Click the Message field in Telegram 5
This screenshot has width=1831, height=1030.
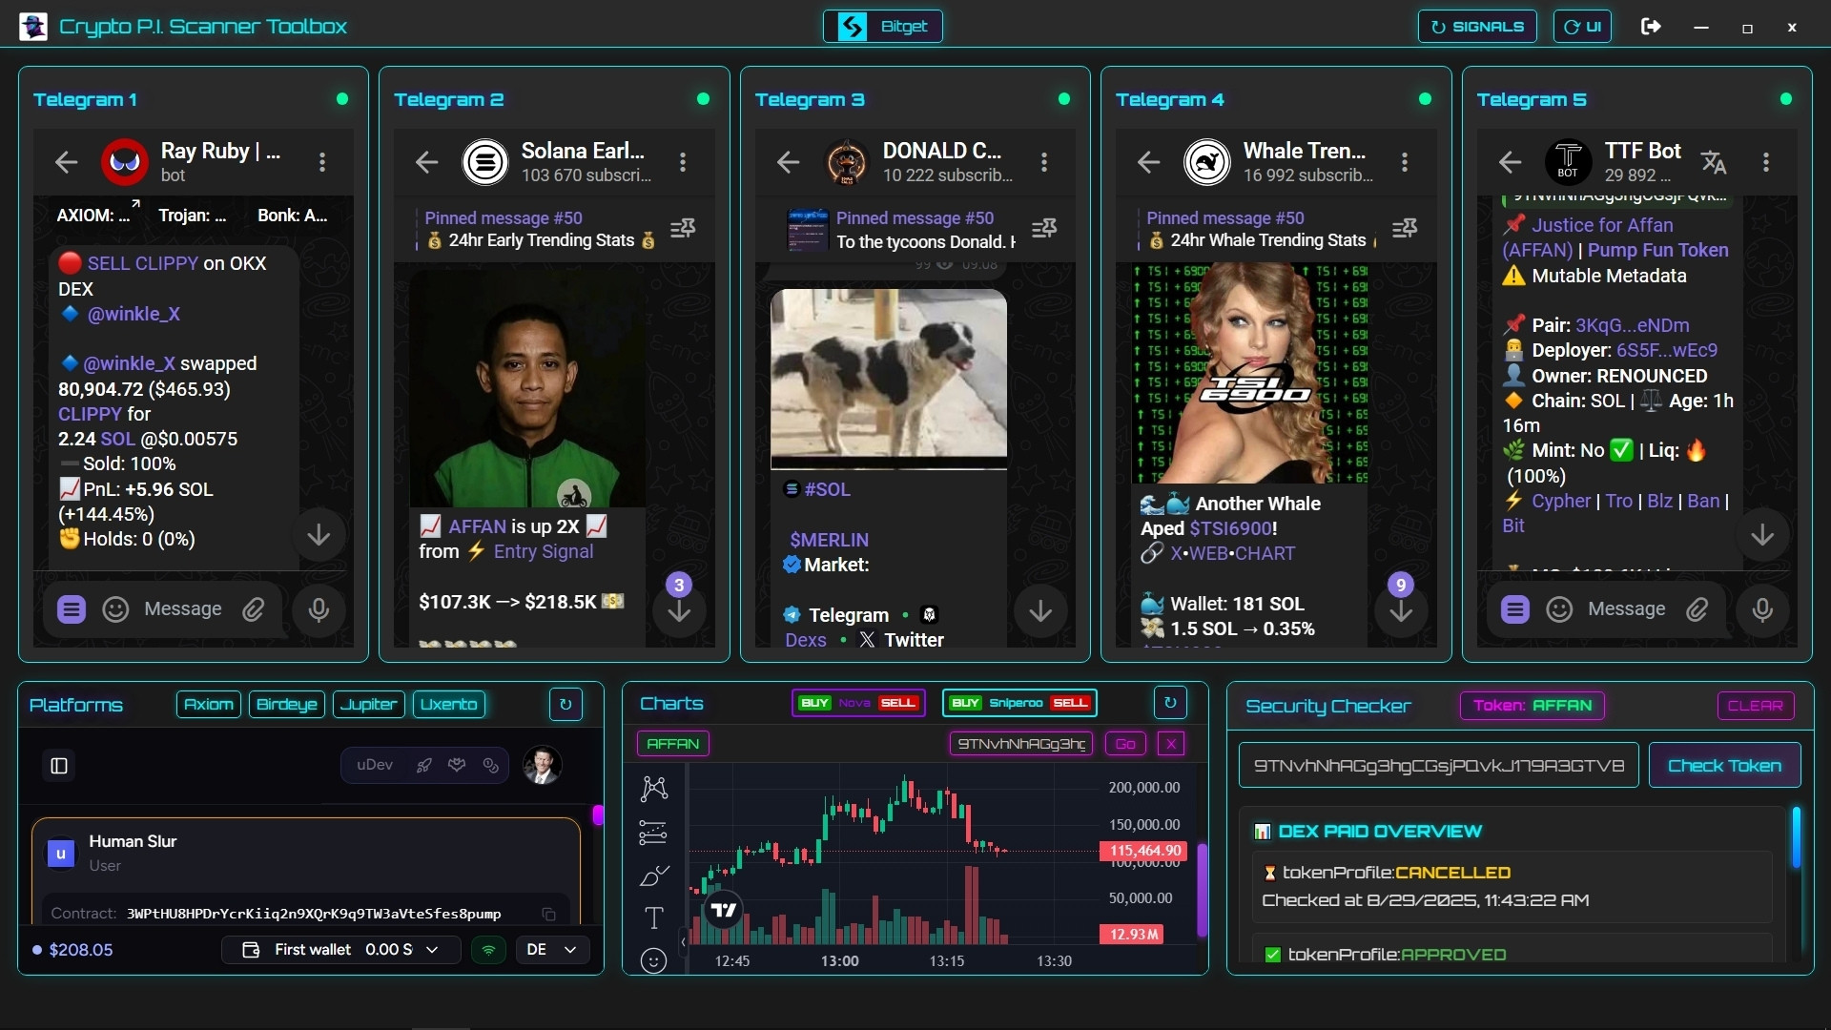point(1626,608)
